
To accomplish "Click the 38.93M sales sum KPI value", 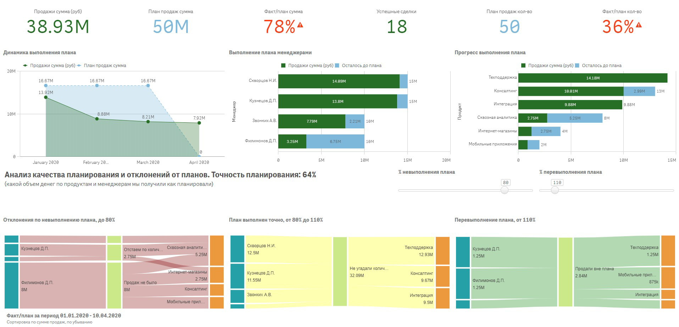I will 58,27.
